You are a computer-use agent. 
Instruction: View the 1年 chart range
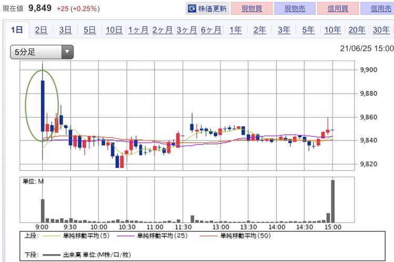click(235, 30)
